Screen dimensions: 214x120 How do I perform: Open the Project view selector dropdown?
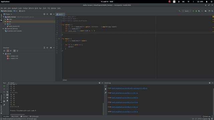8,14
